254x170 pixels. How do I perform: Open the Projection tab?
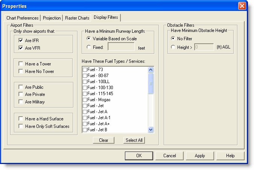tap(52, 18)
